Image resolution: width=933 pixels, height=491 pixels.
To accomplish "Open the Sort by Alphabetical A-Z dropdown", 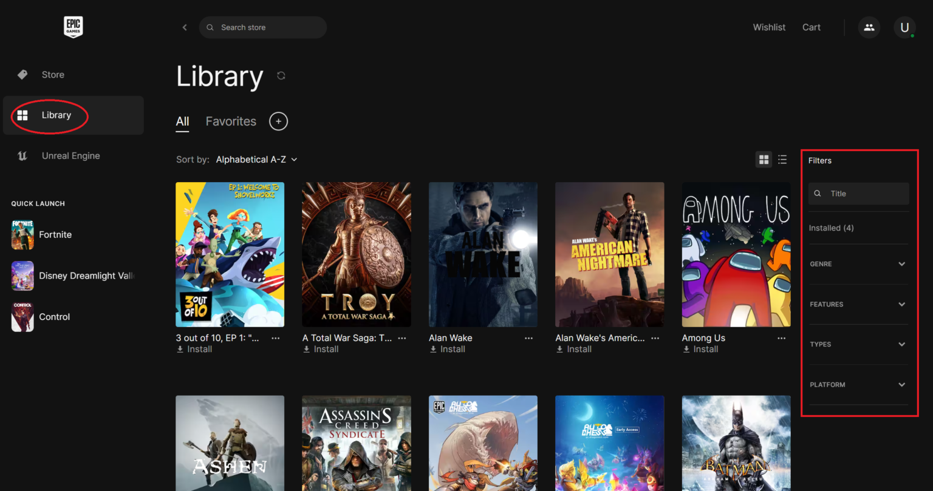I will (x=256, y=160).
